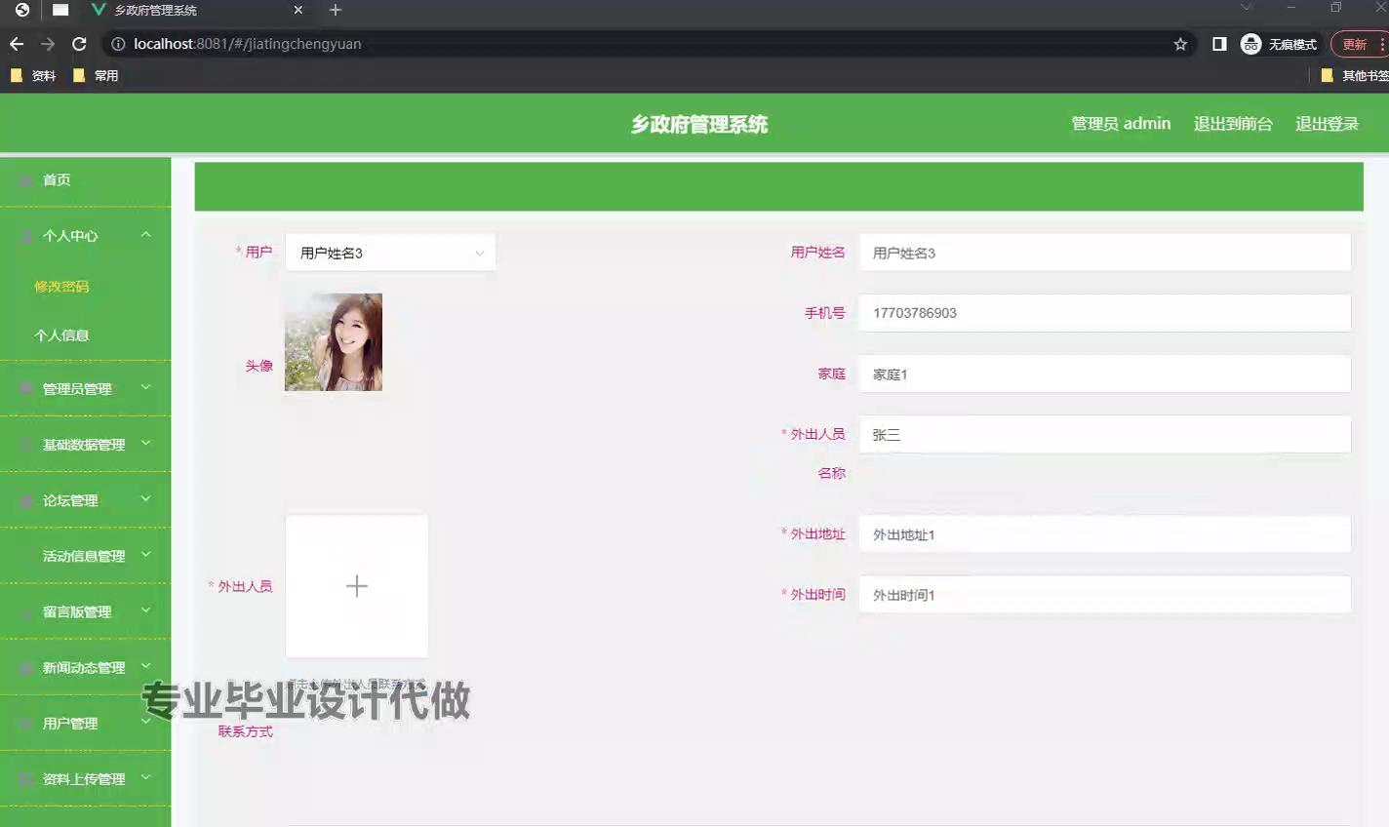This screenshot has width=1389, height=827.
Task: Select 修改密码 in the sidebar
Action: 61,287
